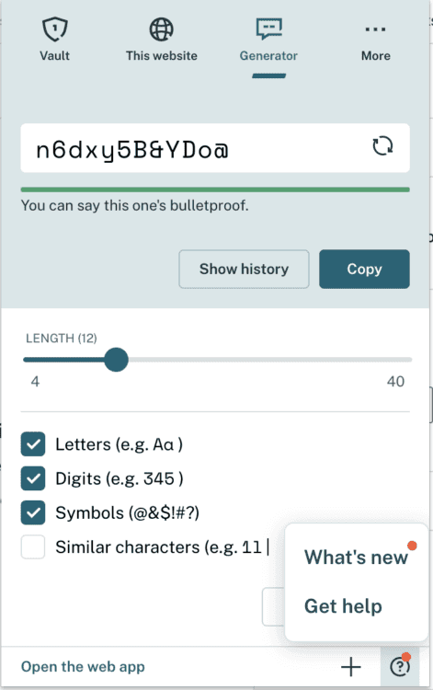The height and width of the screenshot is (690, 433).
Task: Disable the Symbols checkbox
Action: point(33,512)
